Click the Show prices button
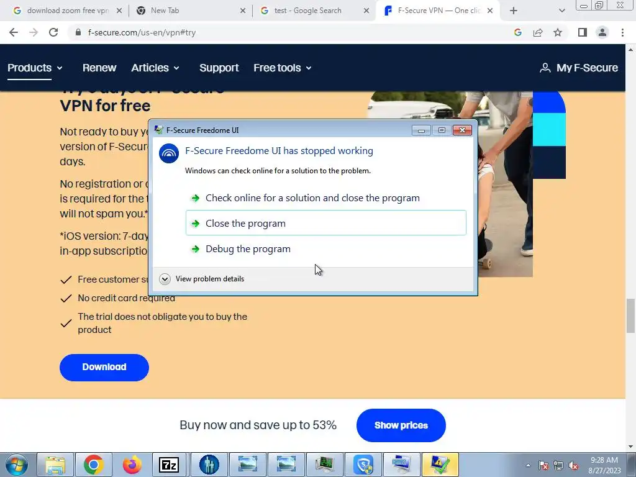Image resolution: width=636 pixels, height=477 pixels. point(401,425)
